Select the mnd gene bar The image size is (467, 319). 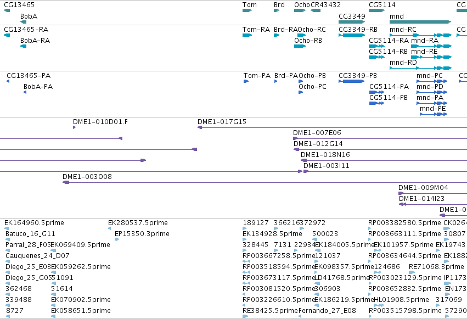tap(420, 22)
